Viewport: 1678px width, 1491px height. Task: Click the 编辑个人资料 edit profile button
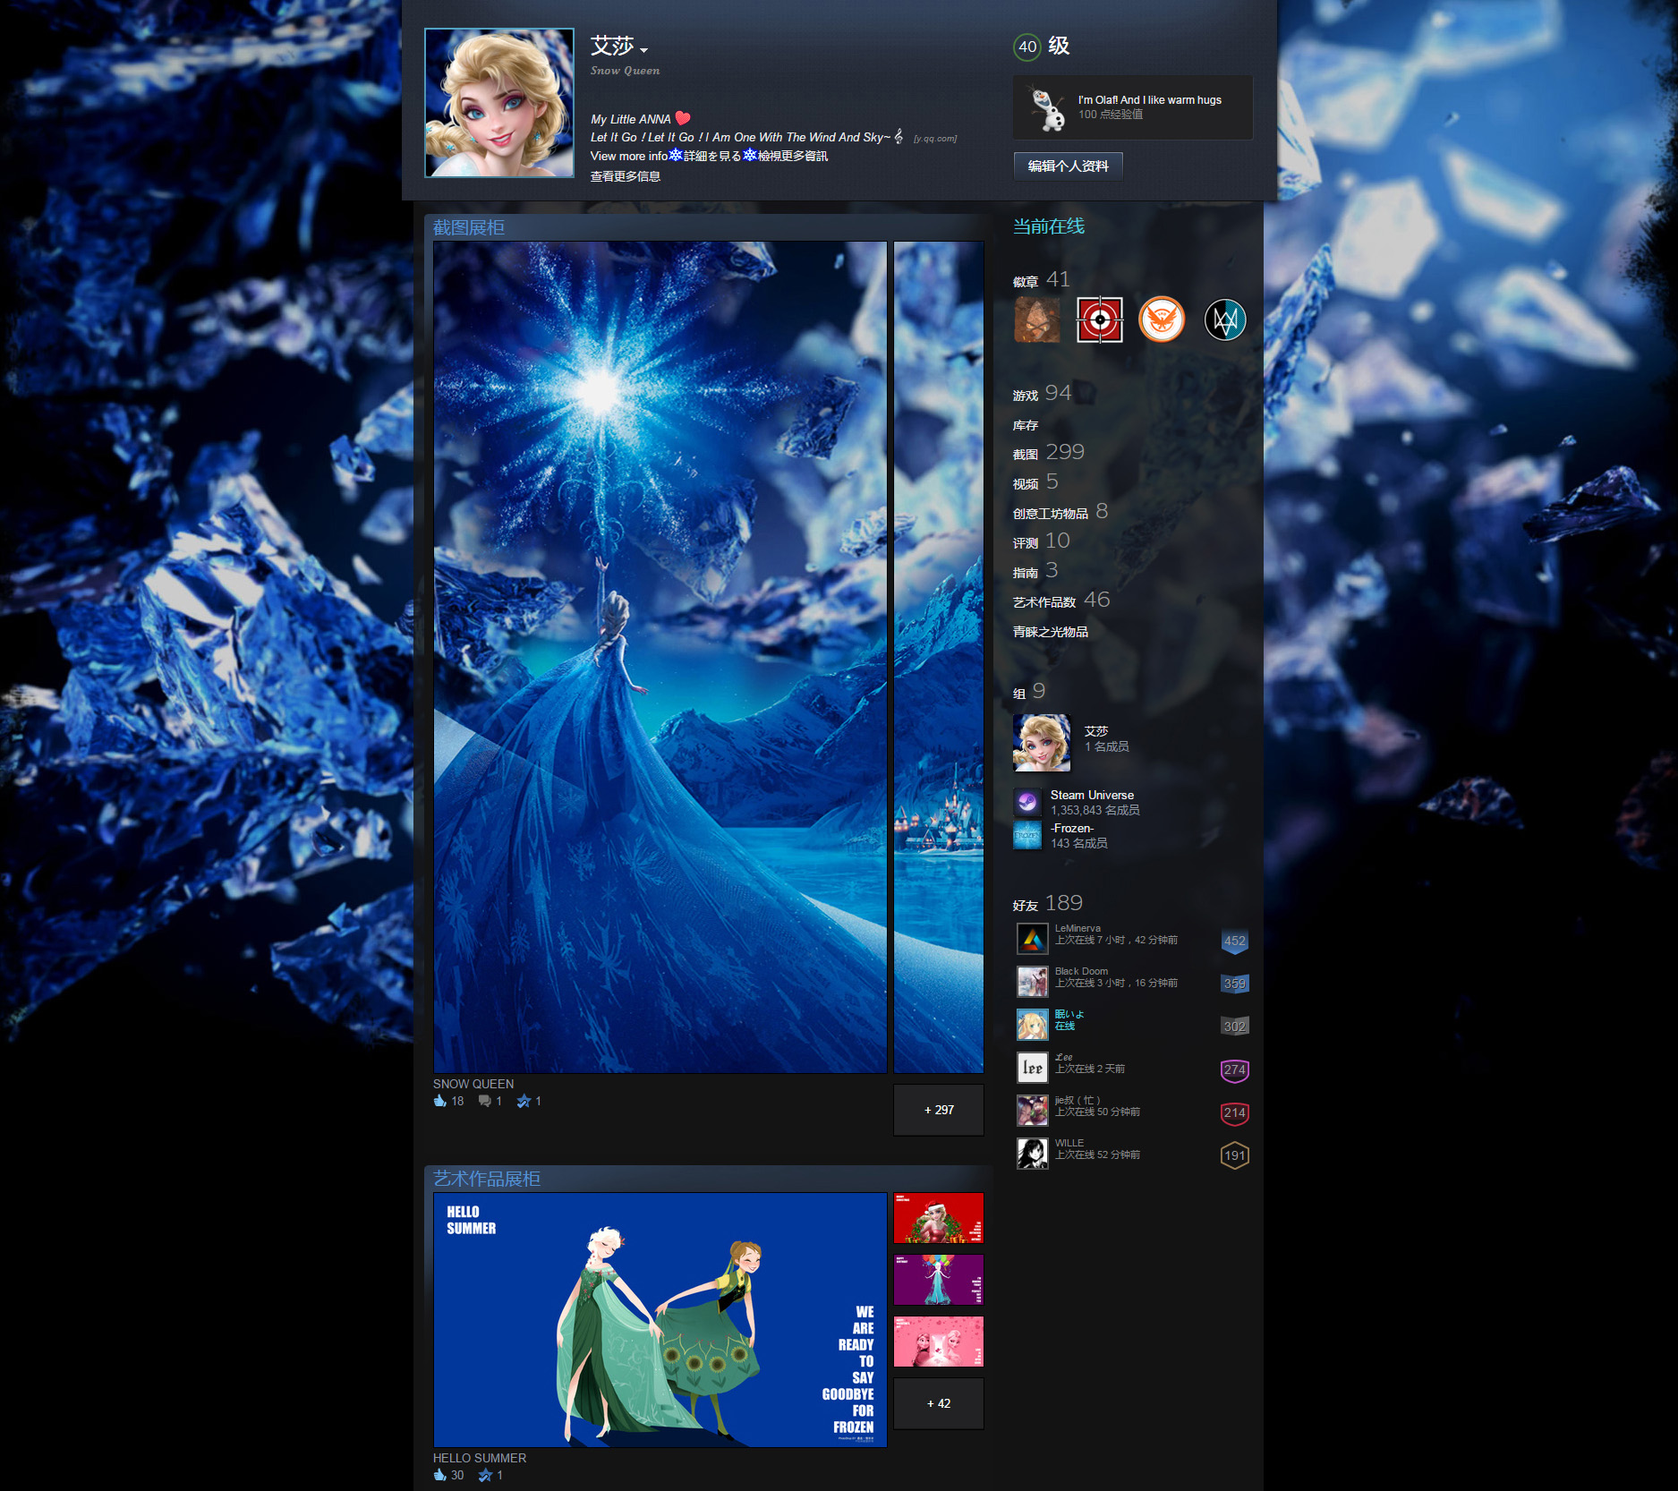pos(1068,166)
